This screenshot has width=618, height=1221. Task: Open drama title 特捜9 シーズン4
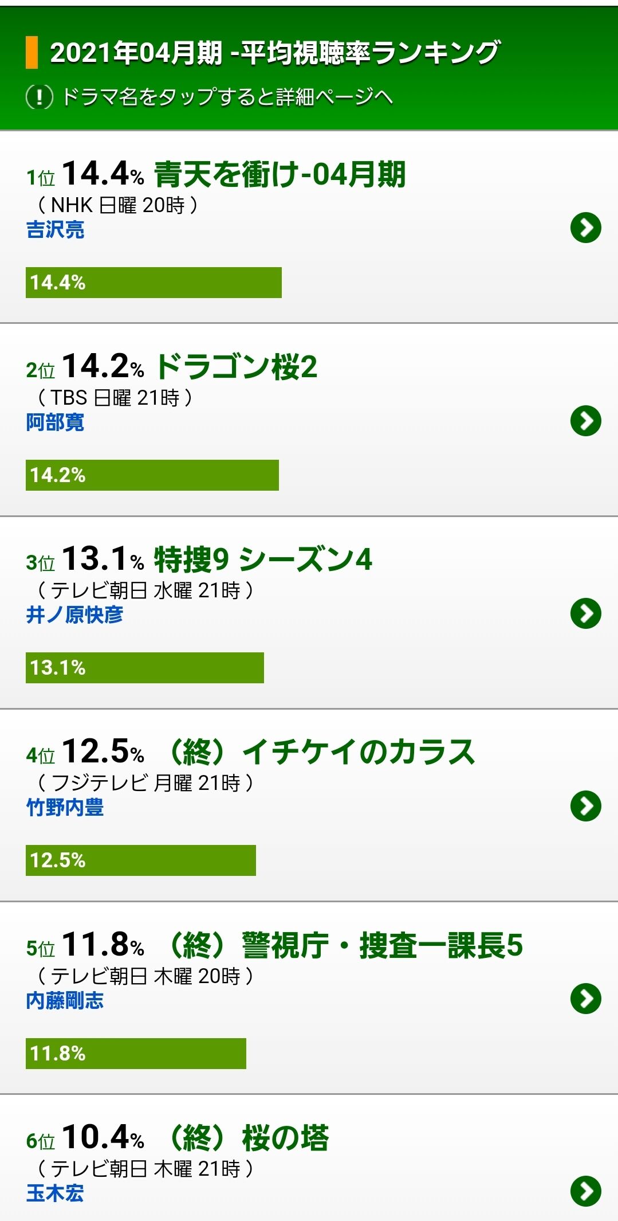[x=263, y=559]
